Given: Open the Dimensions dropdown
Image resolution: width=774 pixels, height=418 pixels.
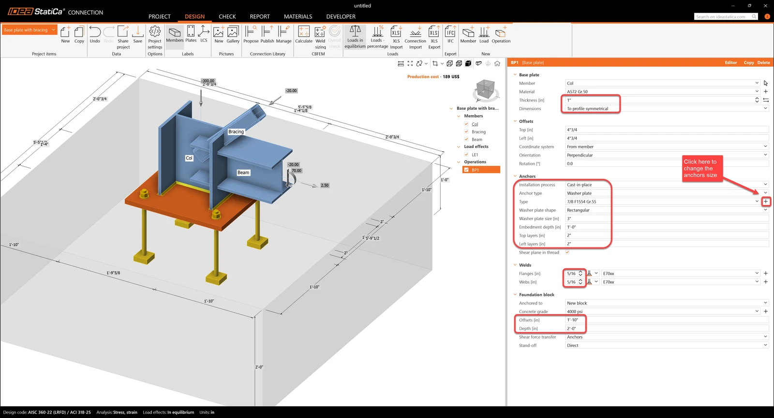Looking at the screenshot, I should [667, 109].
